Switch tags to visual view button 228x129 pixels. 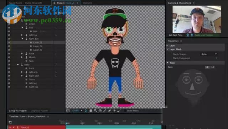coord(212,67)
